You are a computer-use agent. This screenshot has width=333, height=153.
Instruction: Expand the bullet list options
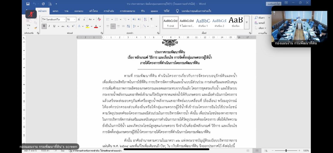point(112,19)
